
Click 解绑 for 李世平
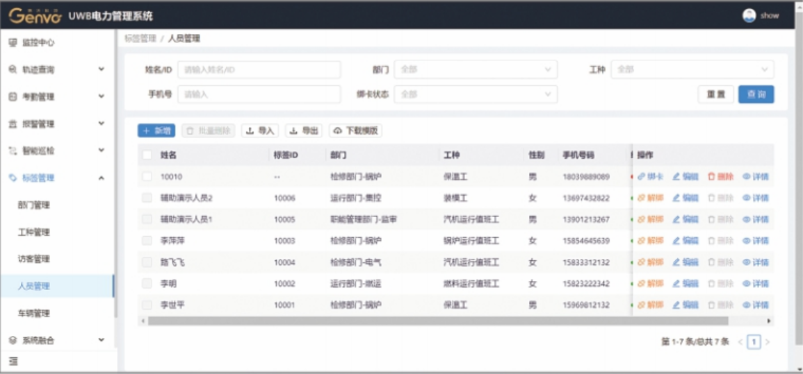point(650,305)
